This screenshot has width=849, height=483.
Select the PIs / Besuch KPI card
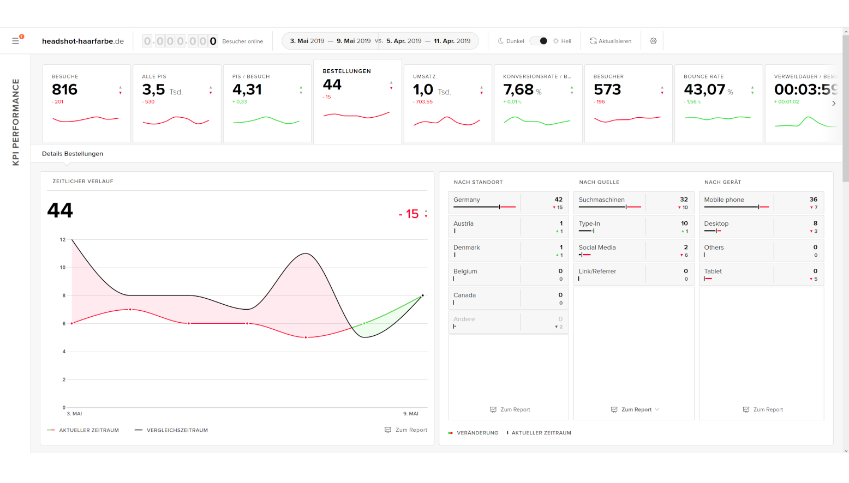click(x=267, y=104)
